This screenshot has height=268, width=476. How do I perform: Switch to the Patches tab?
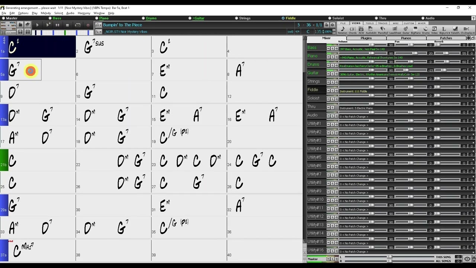coord(446,38)
